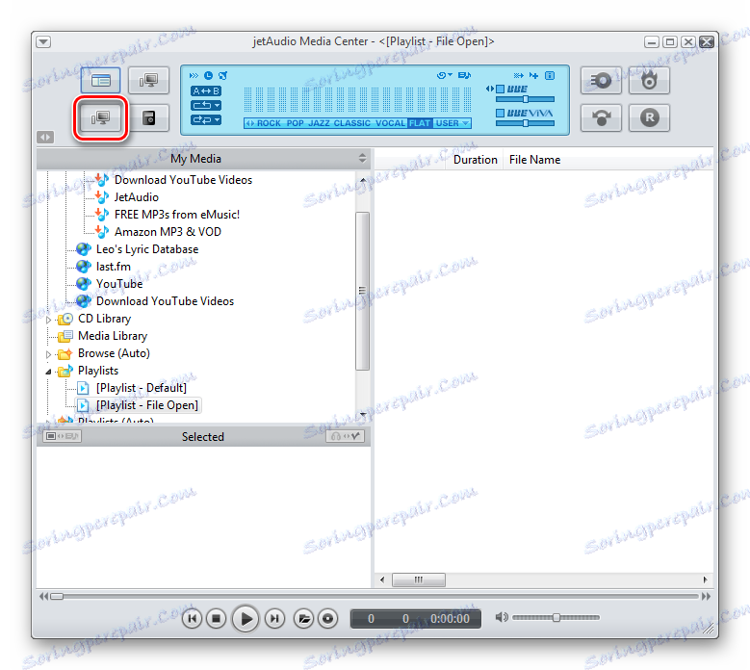Start playback with the Play button
Viewport: 750px width, 670px height.
[246, 619]
